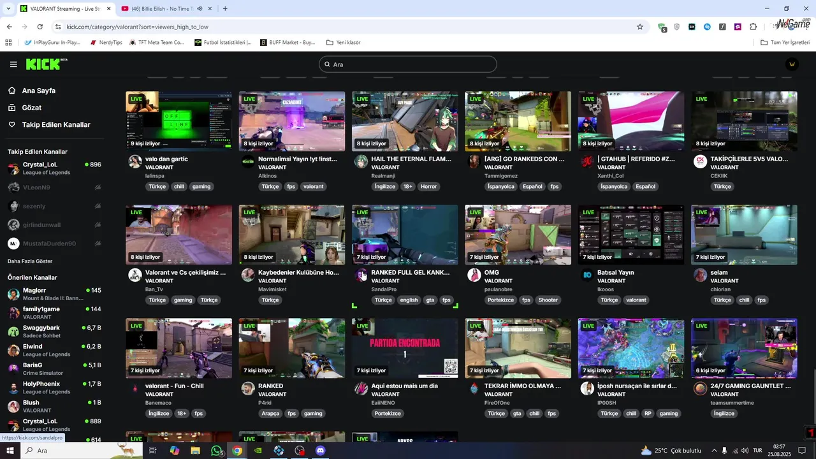Click chlorian channel avatar
The width and height of the screenshot is (816, 459).
coord(700,275)
